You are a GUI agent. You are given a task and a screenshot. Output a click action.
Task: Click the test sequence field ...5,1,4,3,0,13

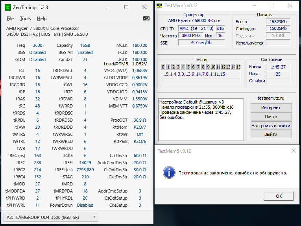(x=201, y=74)
